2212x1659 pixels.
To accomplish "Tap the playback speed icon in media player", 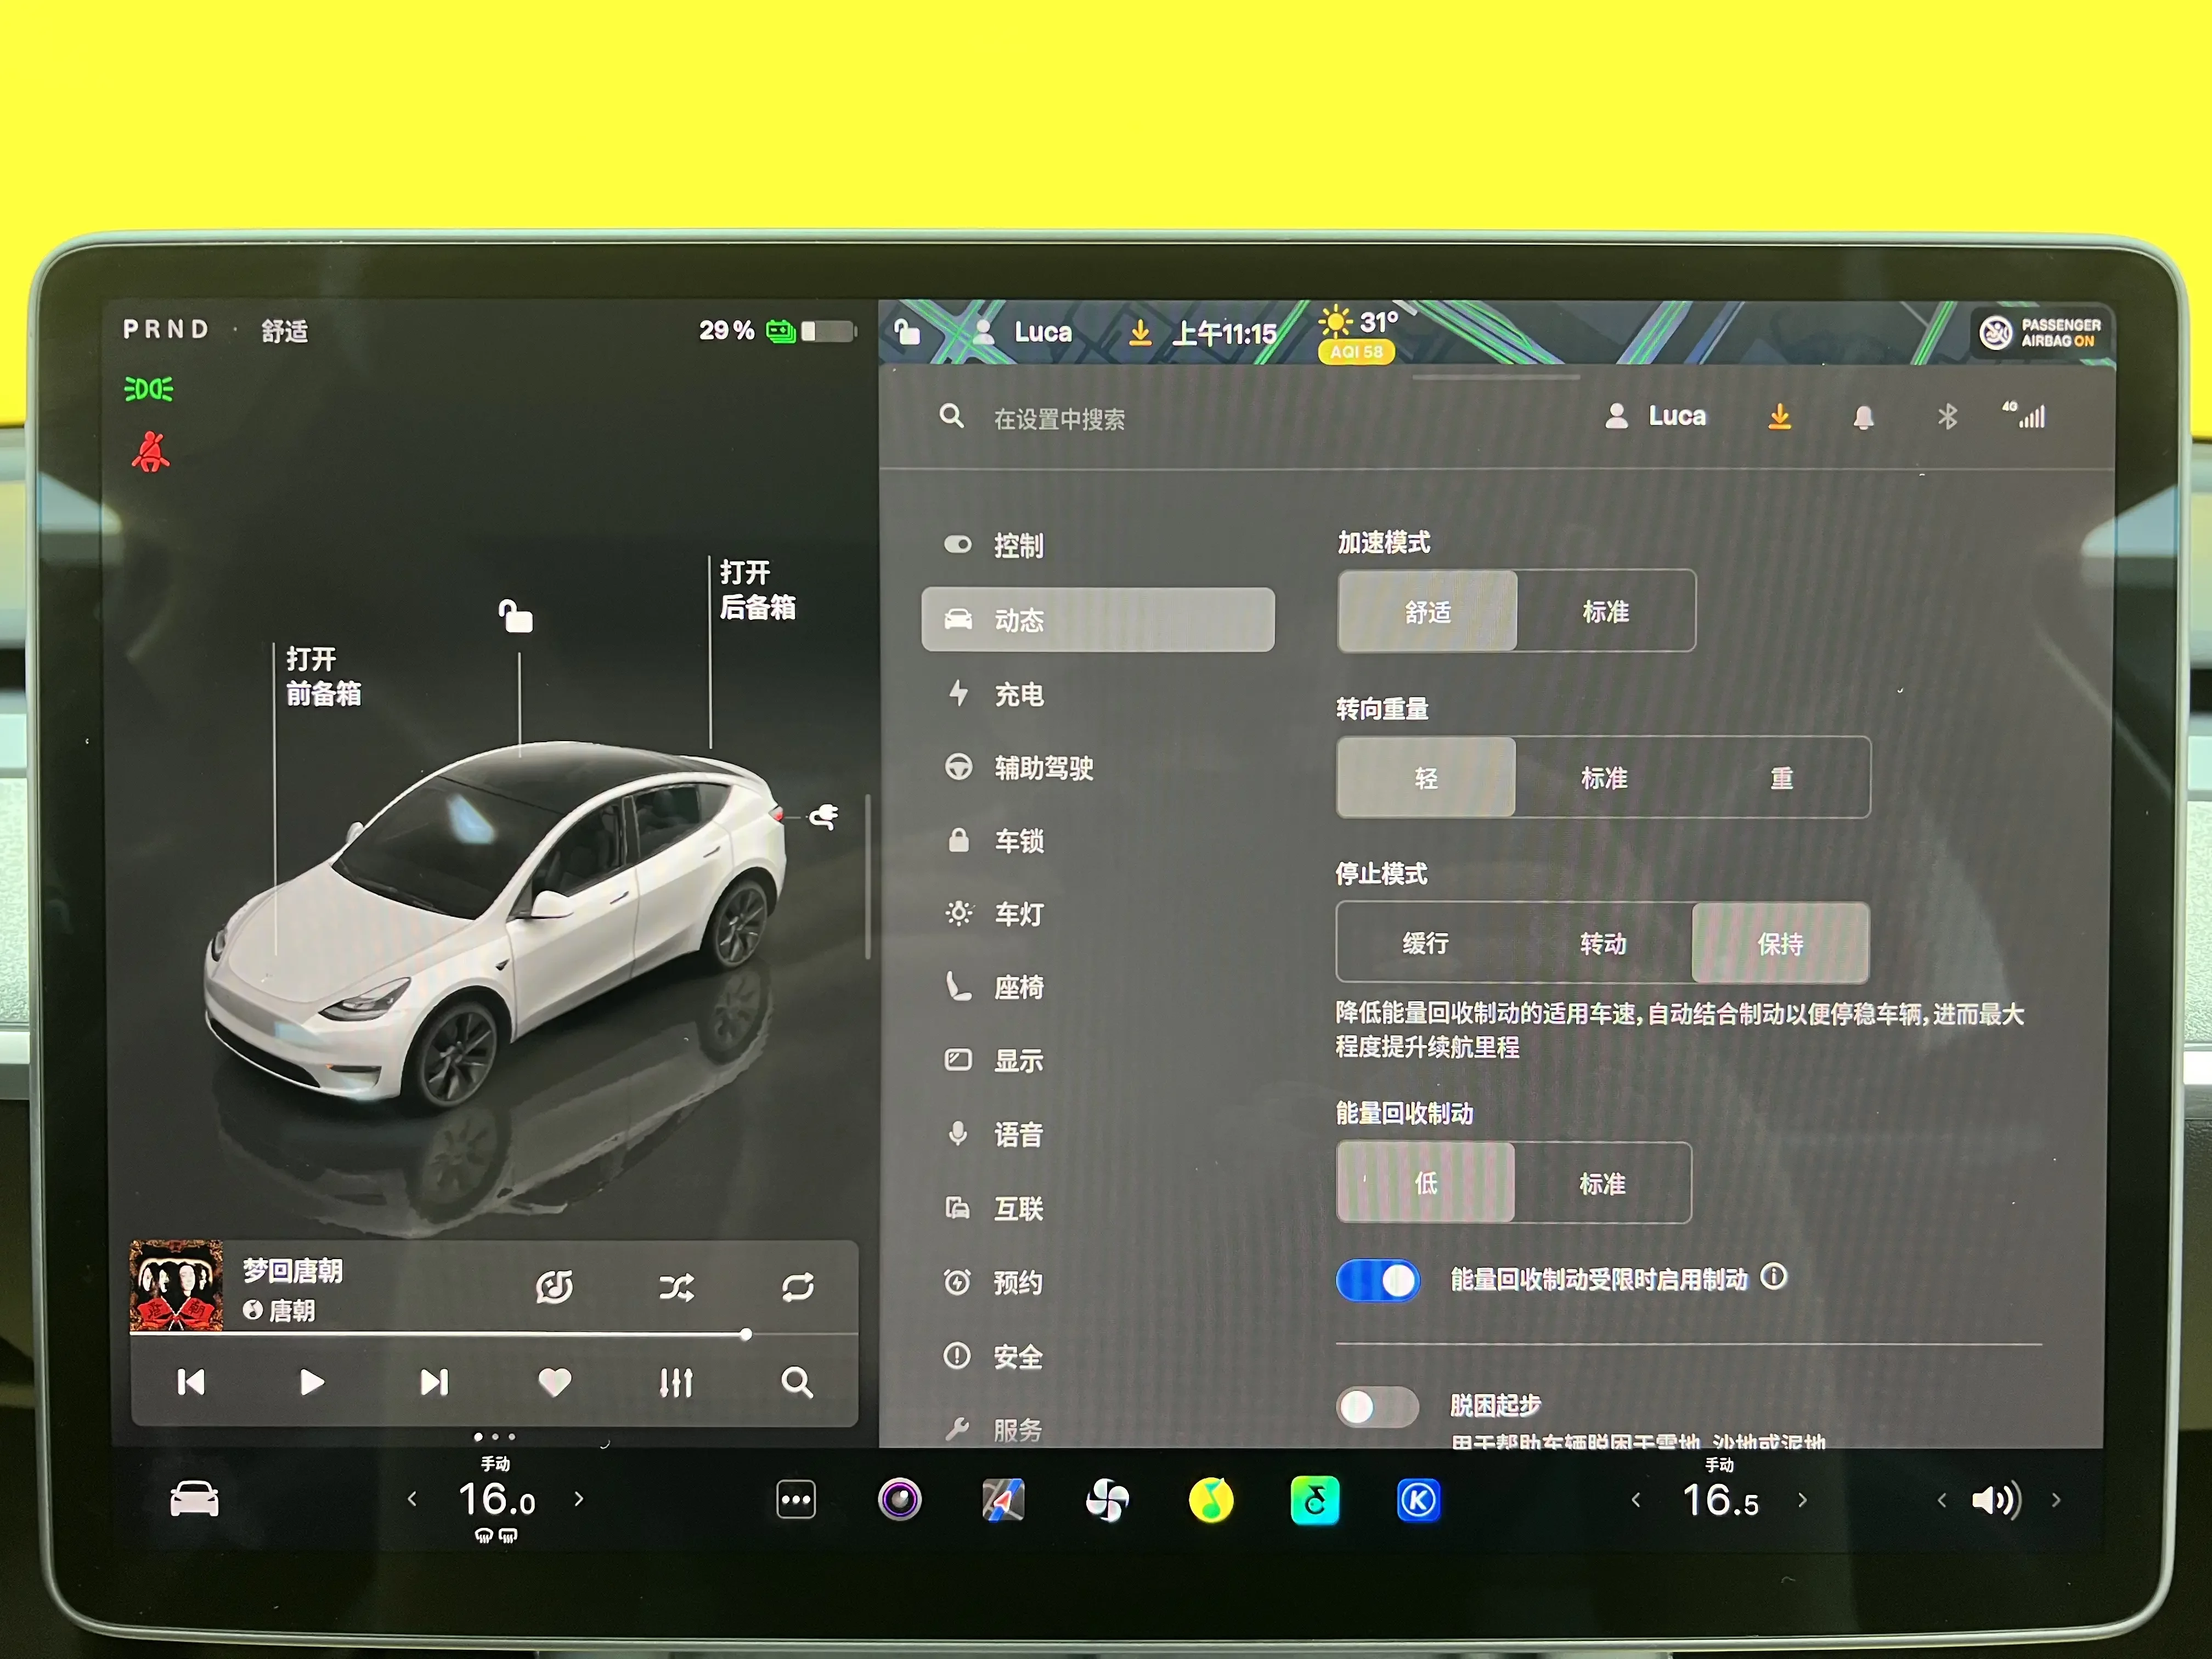I will click(x=554, y=1287).
